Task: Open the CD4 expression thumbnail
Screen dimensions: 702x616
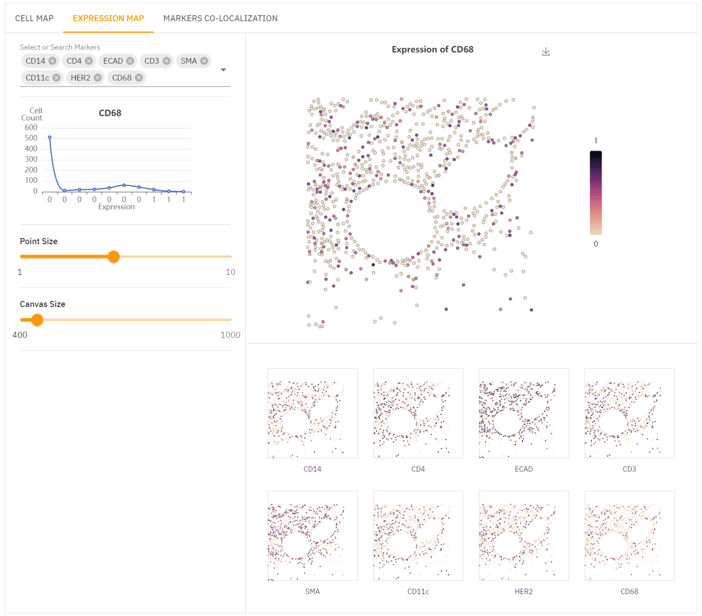Action: coord(418,413)
